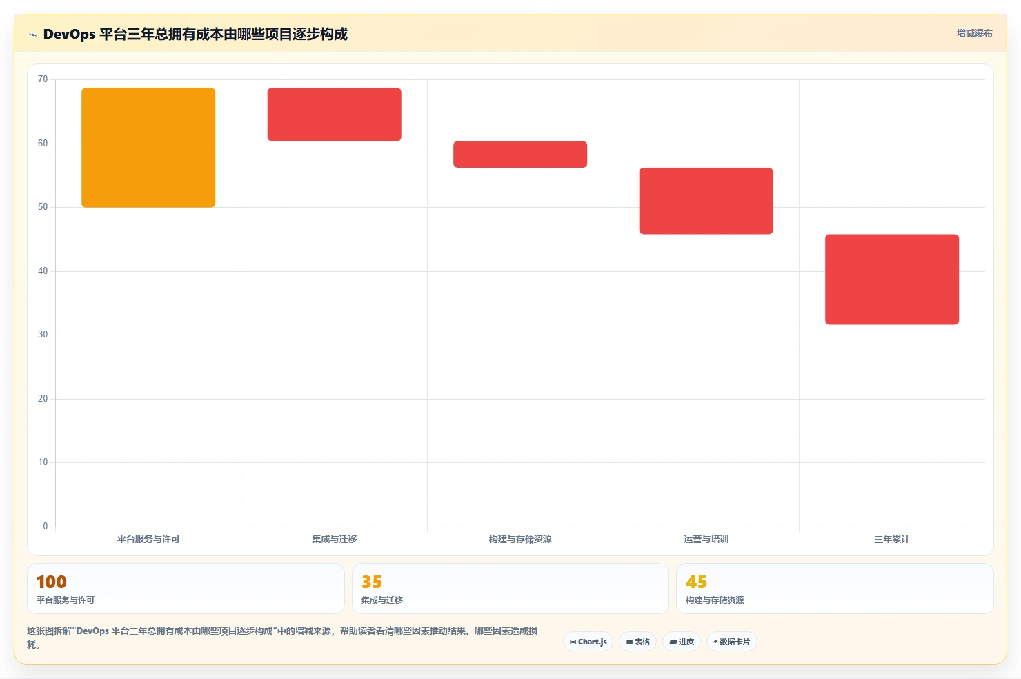
Task: Click the 增减瀑布 tag in the header
Action: 974,33
